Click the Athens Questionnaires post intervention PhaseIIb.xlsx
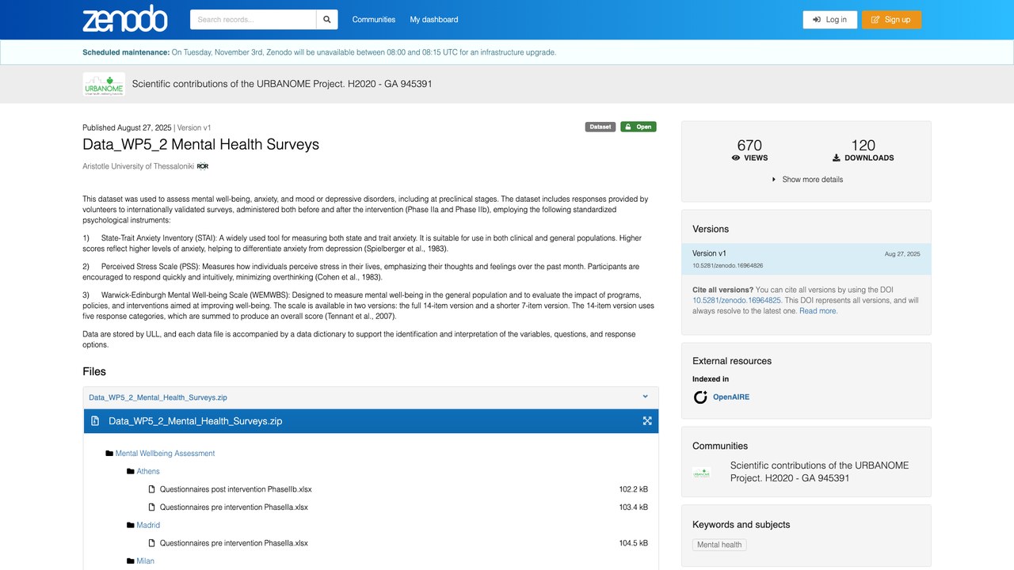Viewport: 1014px width, 570px height. (x=236, y=489)
